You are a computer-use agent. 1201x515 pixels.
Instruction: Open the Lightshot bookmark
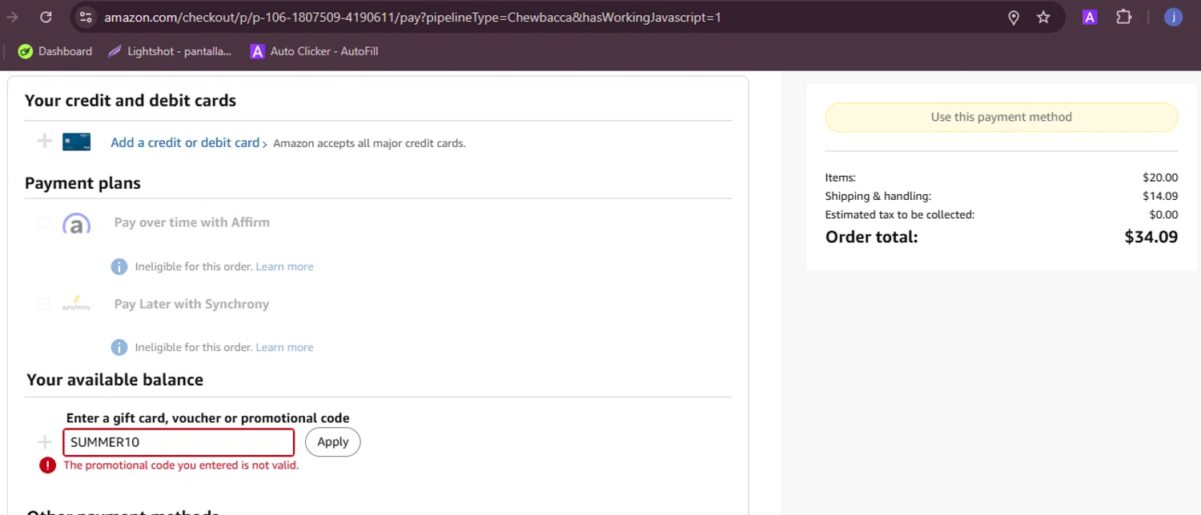[x=170, y=51]
